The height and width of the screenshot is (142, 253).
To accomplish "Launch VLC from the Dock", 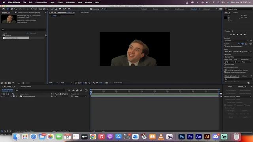I will [x=161, y=137].
